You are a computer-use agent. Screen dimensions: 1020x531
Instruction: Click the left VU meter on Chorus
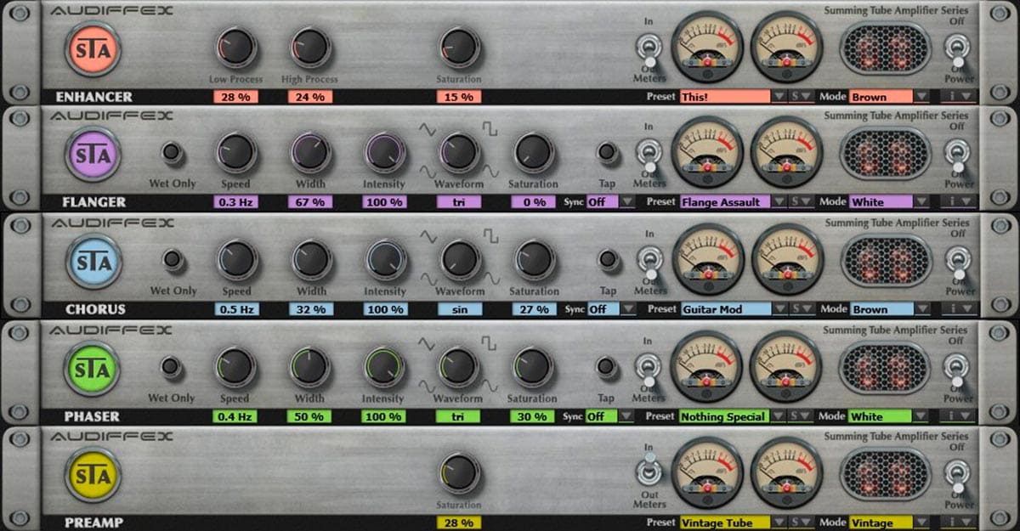[x=707, y=259]
